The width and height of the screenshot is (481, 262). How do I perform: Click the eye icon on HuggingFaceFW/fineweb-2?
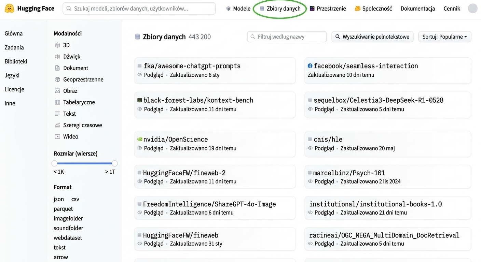click(139, 181)
